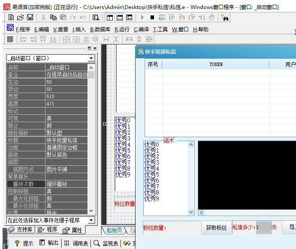
Task: Click the 话术 list scroll up arrow
Action: click(191, 145)
